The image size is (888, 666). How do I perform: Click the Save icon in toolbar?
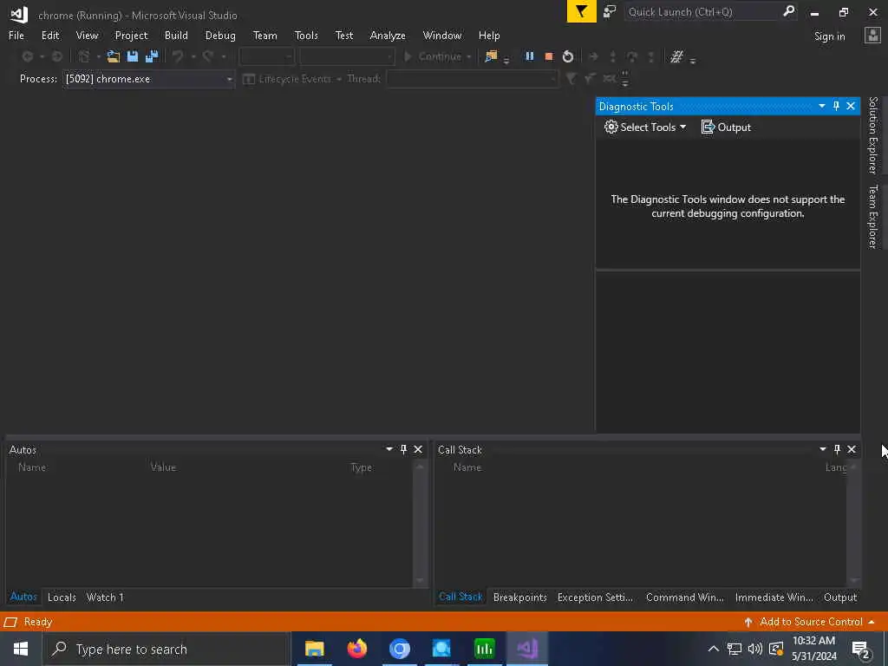tap(133, 56)
